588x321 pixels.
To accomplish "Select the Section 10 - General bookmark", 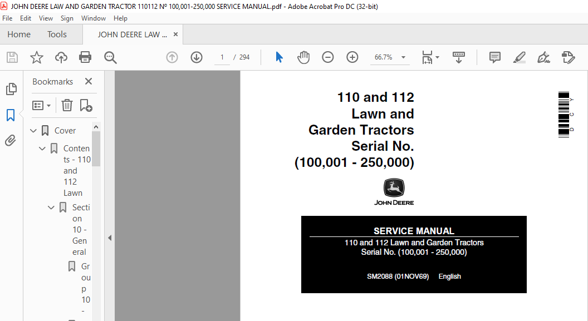I will point(81,229).
